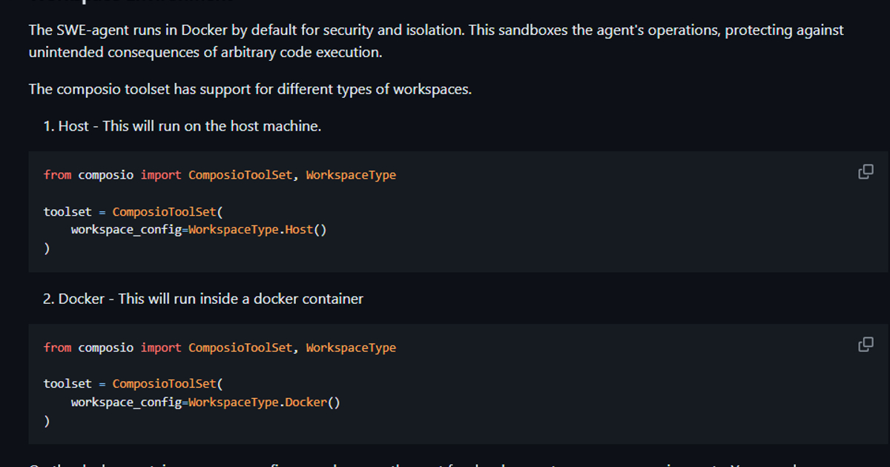The image size is (890, 467).
Task: Click the 'composio toolset has support' paragraph
Action: [x=250, y=89]
